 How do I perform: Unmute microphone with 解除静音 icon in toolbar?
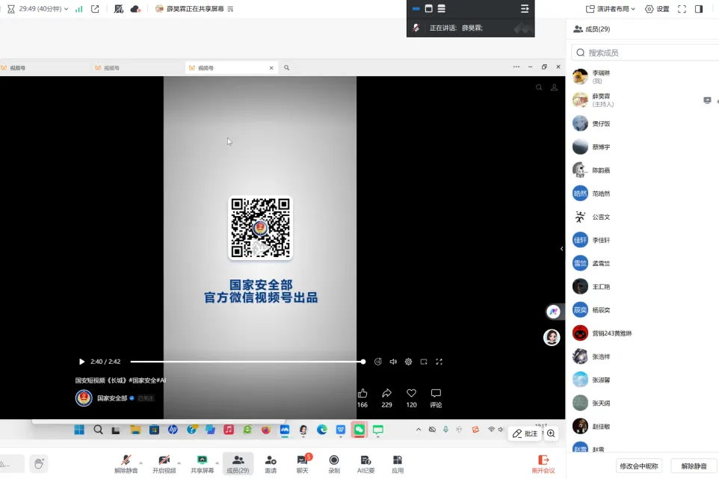click(126, 463)
